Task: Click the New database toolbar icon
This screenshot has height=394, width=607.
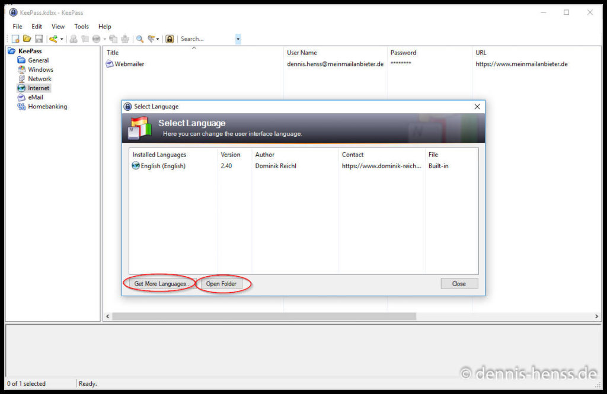Action: tap(15, 39)
